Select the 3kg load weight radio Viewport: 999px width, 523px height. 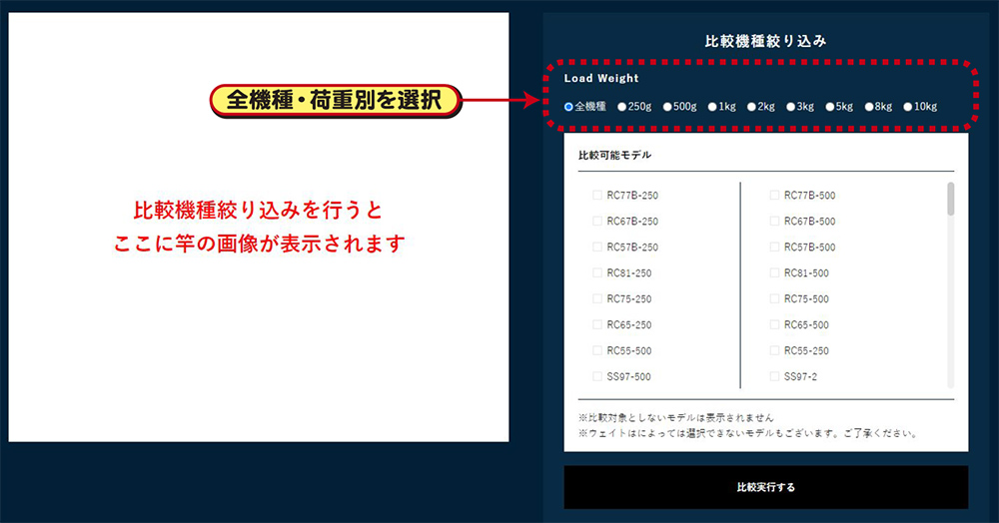[790, 107]
